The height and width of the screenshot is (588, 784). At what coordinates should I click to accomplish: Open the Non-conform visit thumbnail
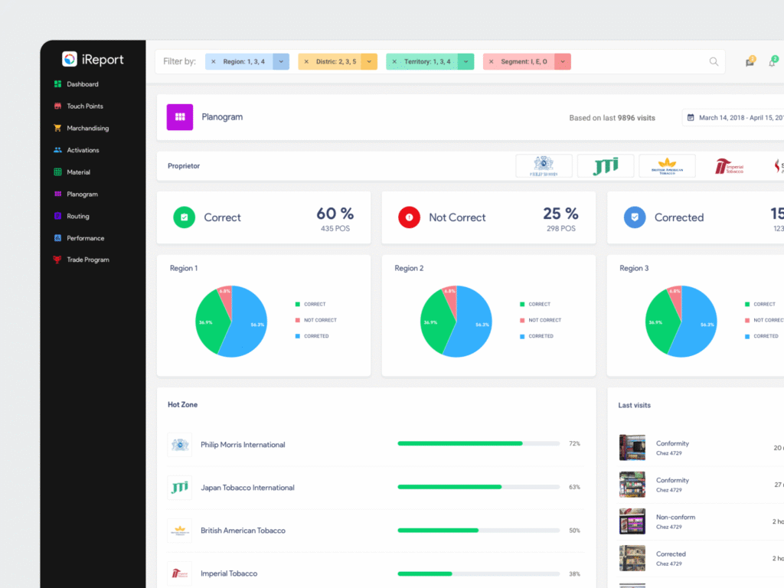pyautogui.click(x=632, y=521)
